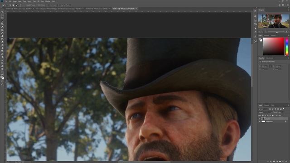Click the Navigator preview thumbnail
290x163 pixels.
(x=274, y=21)
